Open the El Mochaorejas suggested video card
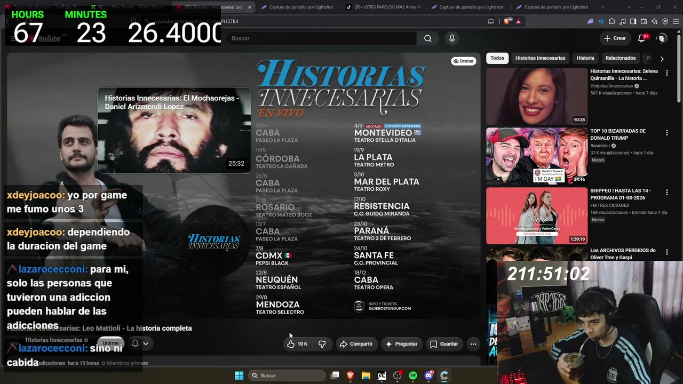Viewport: 683px width, 384px height. click(x=174, y=130)
